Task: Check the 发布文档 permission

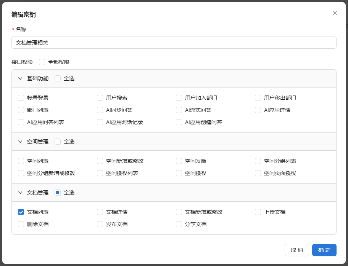Action: (x=100, y=224)
